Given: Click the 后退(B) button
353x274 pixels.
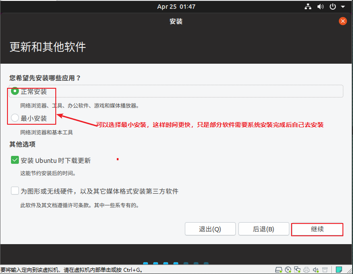Looking at the screenshot, I should point(263,229).
